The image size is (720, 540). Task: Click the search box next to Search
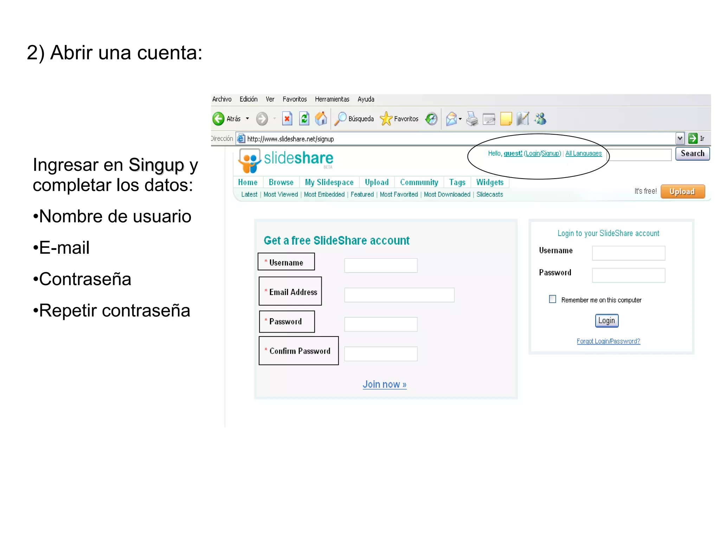pos(640,154)
